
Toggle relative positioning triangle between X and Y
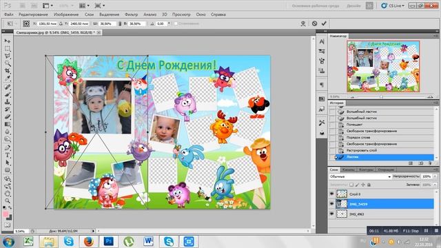point(61,24)
